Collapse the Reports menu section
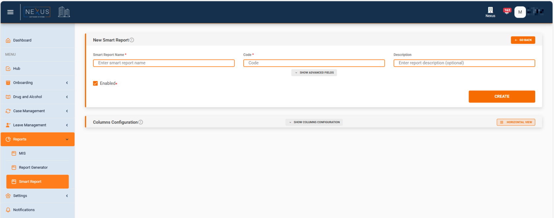The width and height of the screenshot is (554, 218). click(67, 139)
